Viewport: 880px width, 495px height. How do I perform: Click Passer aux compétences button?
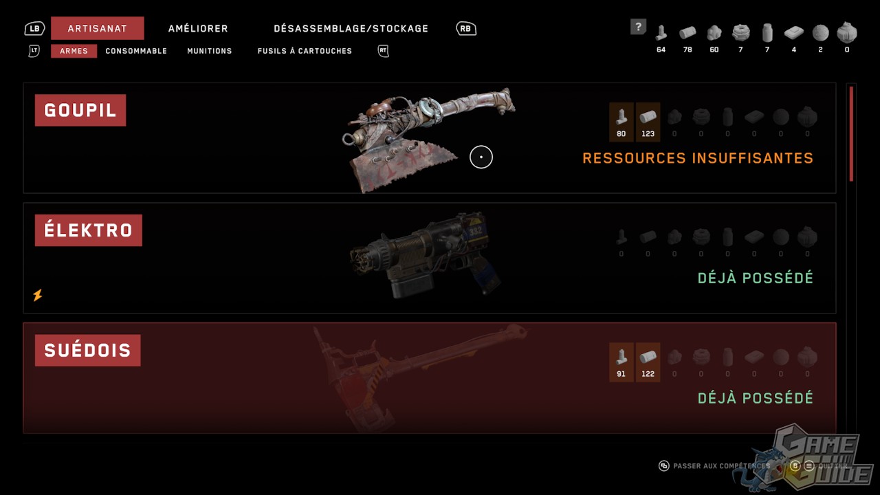point(715,466)
